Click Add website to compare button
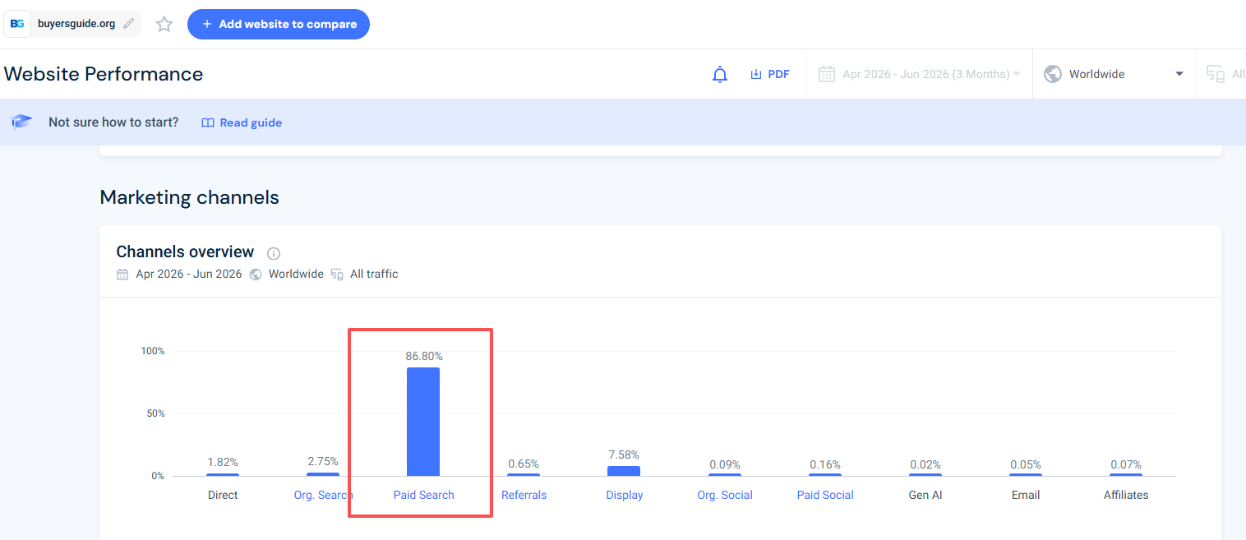The image size is (1246, 540). click(x=279, y=24)
